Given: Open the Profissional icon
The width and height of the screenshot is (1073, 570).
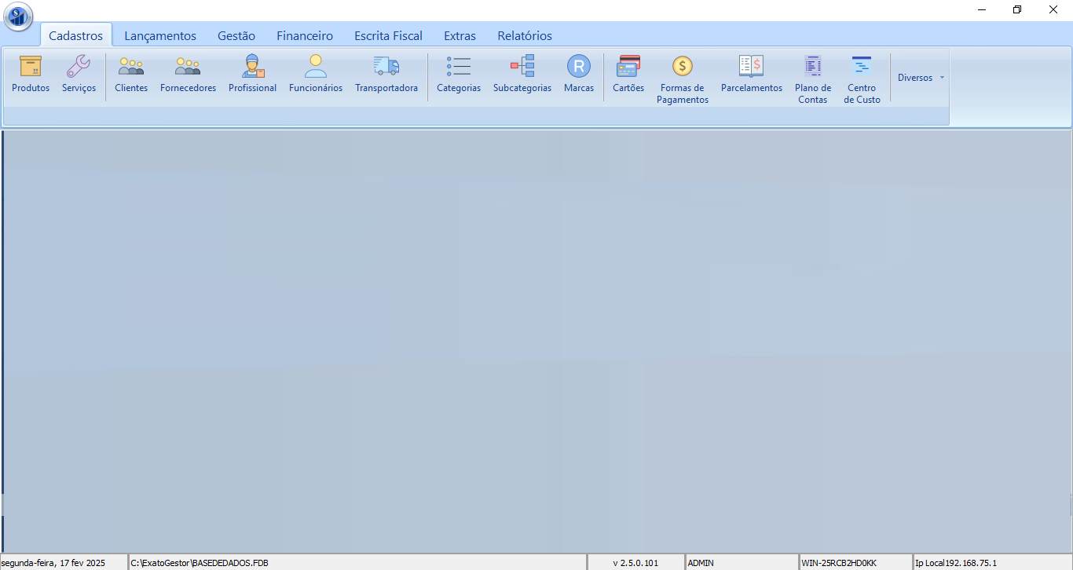Looking at the screenshot, I should coord(252,67).
